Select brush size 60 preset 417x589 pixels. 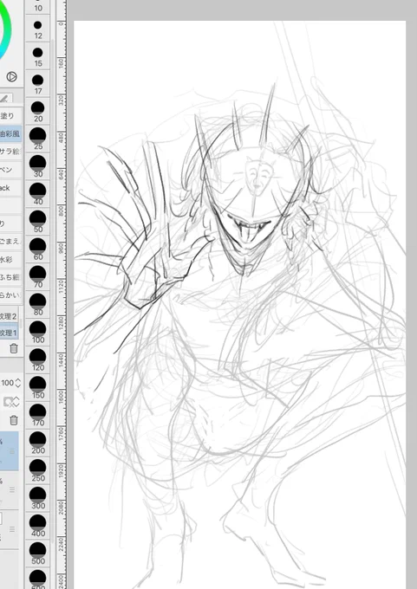pos(37,249)
